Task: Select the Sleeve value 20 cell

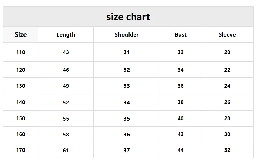Action: click(x=227, y=52)
